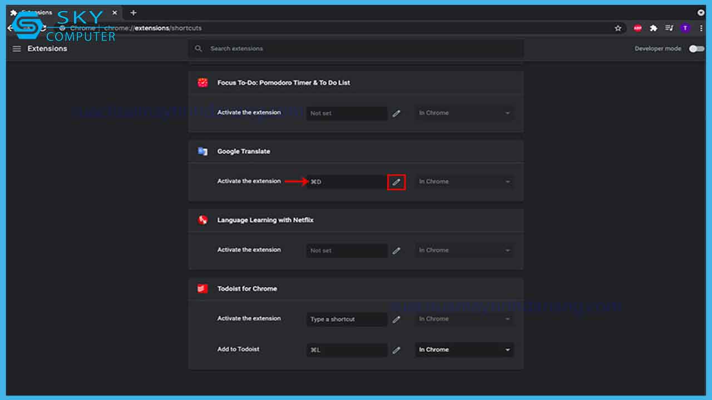Open Add to Todoist In Chrome dropdown
Screen dimensions: 712x400
[x=464, y=350]
